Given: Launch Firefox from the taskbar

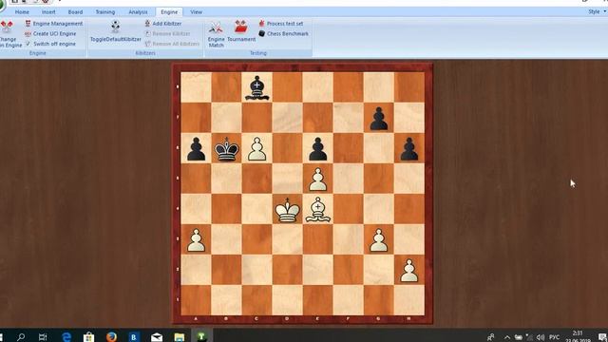Looking at the screenshot, I should pyautogui.click(x=111, y=336).
